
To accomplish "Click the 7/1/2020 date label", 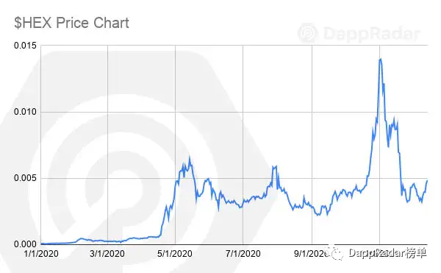I will pos(243,254).
